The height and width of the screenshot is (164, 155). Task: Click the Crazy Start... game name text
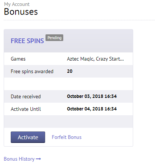pyautogui.click(x=110, y=59)
